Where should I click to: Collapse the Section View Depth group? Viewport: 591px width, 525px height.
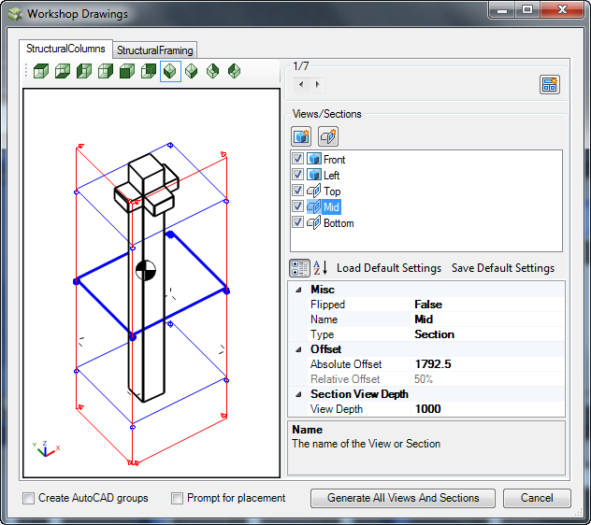pos(298,394)
